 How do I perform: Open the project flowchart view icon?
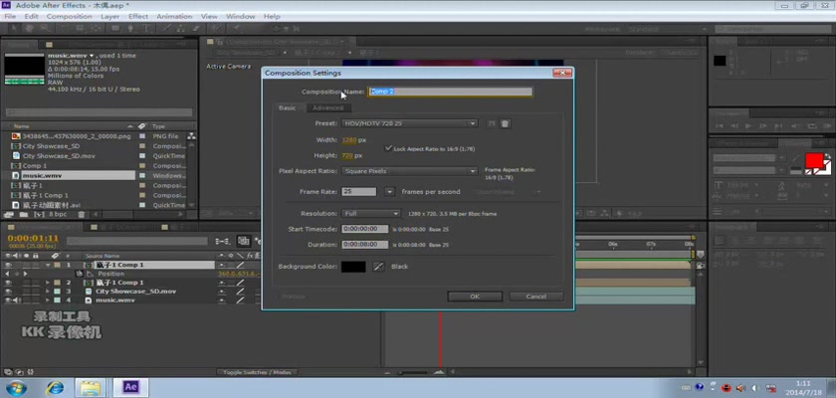191,136
